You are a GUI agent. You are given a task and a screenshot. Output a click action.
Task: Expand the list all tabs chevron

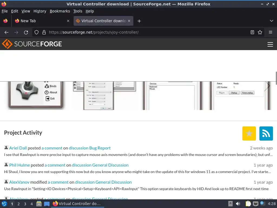click(x=272, y=21)
